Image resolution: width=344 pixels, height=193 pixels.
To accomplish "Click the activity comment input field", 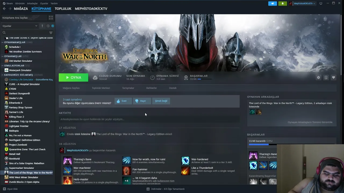I will pos(149,119).
